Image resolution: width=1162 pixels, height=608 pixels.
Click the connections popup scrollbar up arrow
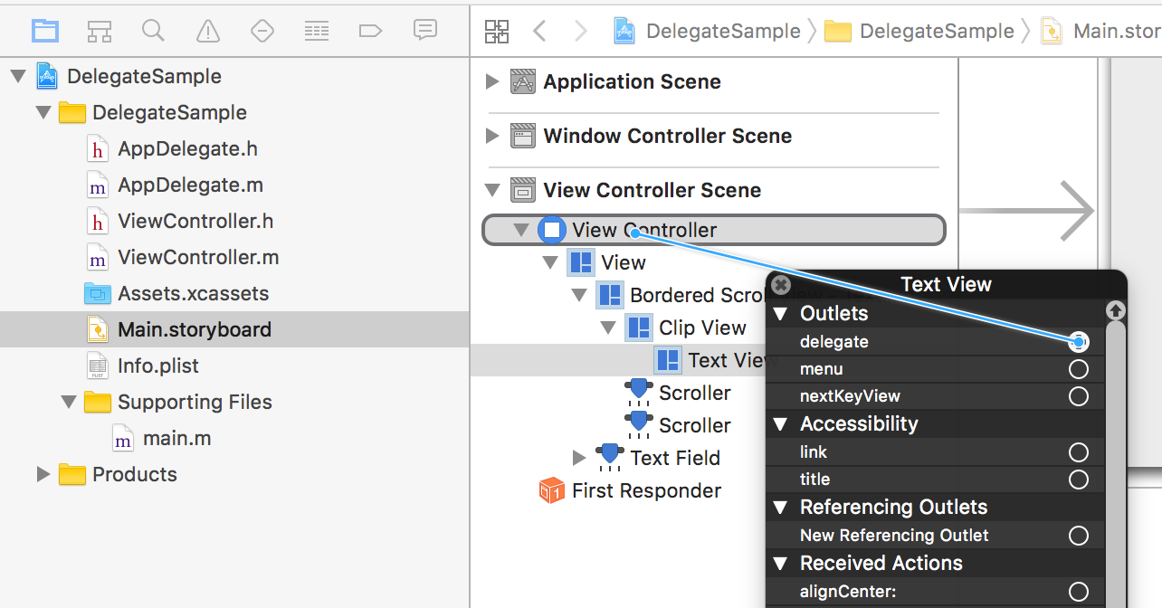click(1116, 310)
